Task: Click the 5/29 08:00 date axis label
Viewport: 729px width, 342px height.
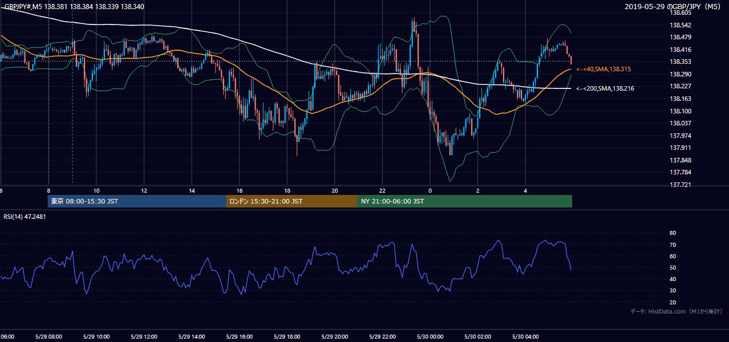Action: [48, 337]
